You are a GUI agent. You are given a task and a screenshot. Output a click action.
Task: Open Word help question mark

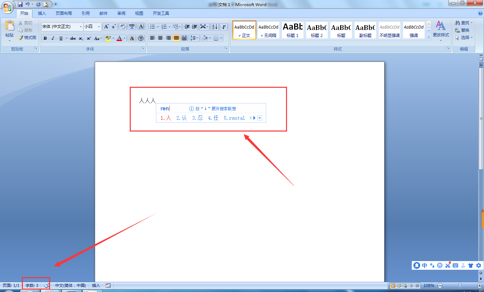click(x=480, y=13)
